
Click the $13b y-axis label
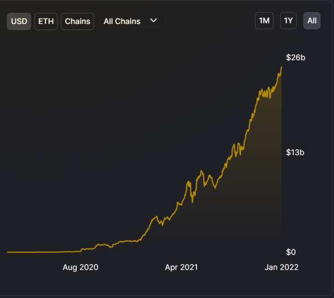(x=296, y=152)
